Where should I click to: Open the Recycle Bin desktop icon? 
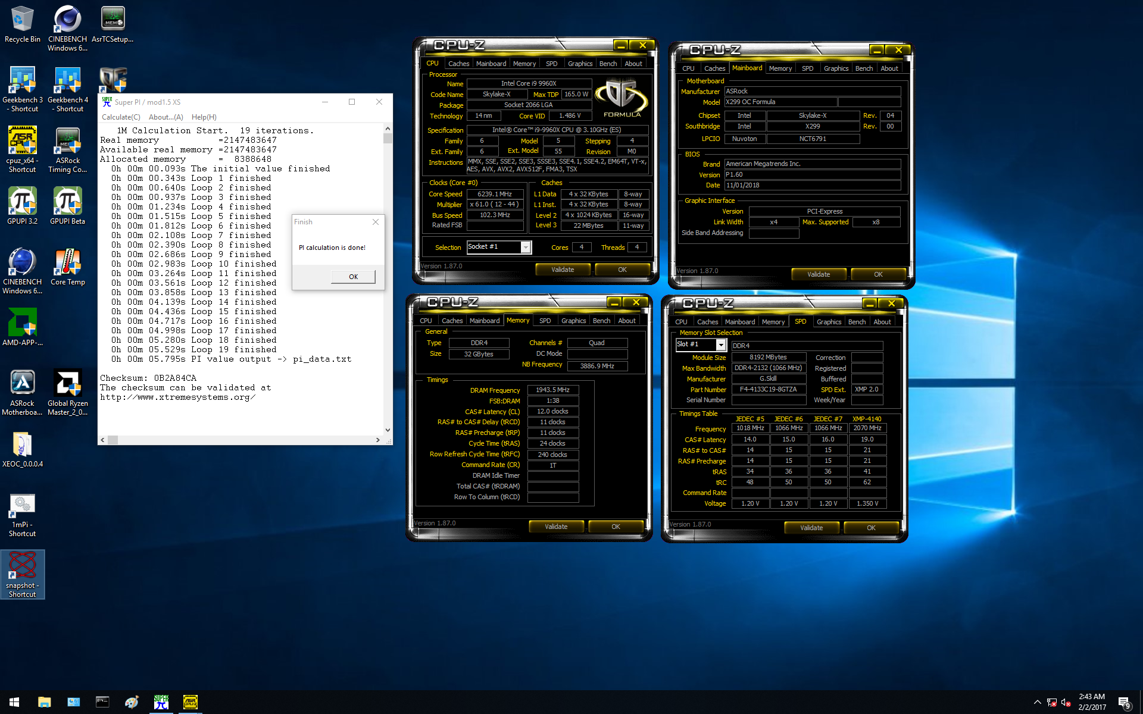[x=23, y=24]
